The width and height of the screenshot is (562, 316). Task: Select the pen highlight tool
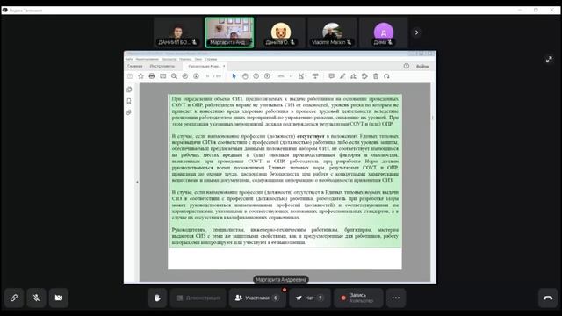(342, 76)
